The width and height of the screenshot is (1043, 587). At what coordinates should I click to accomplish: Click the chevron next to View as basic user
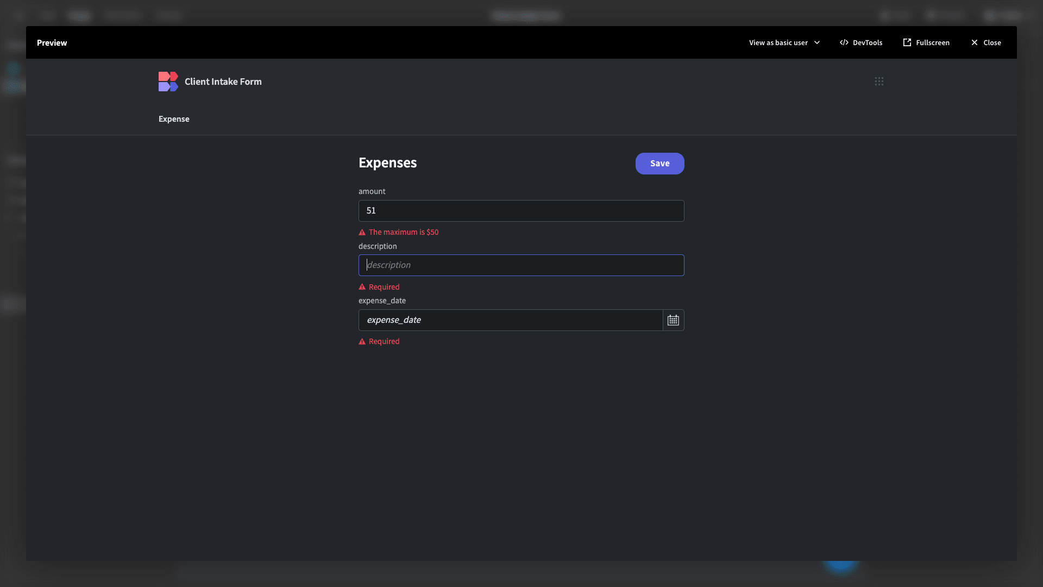tap(816, 42)
